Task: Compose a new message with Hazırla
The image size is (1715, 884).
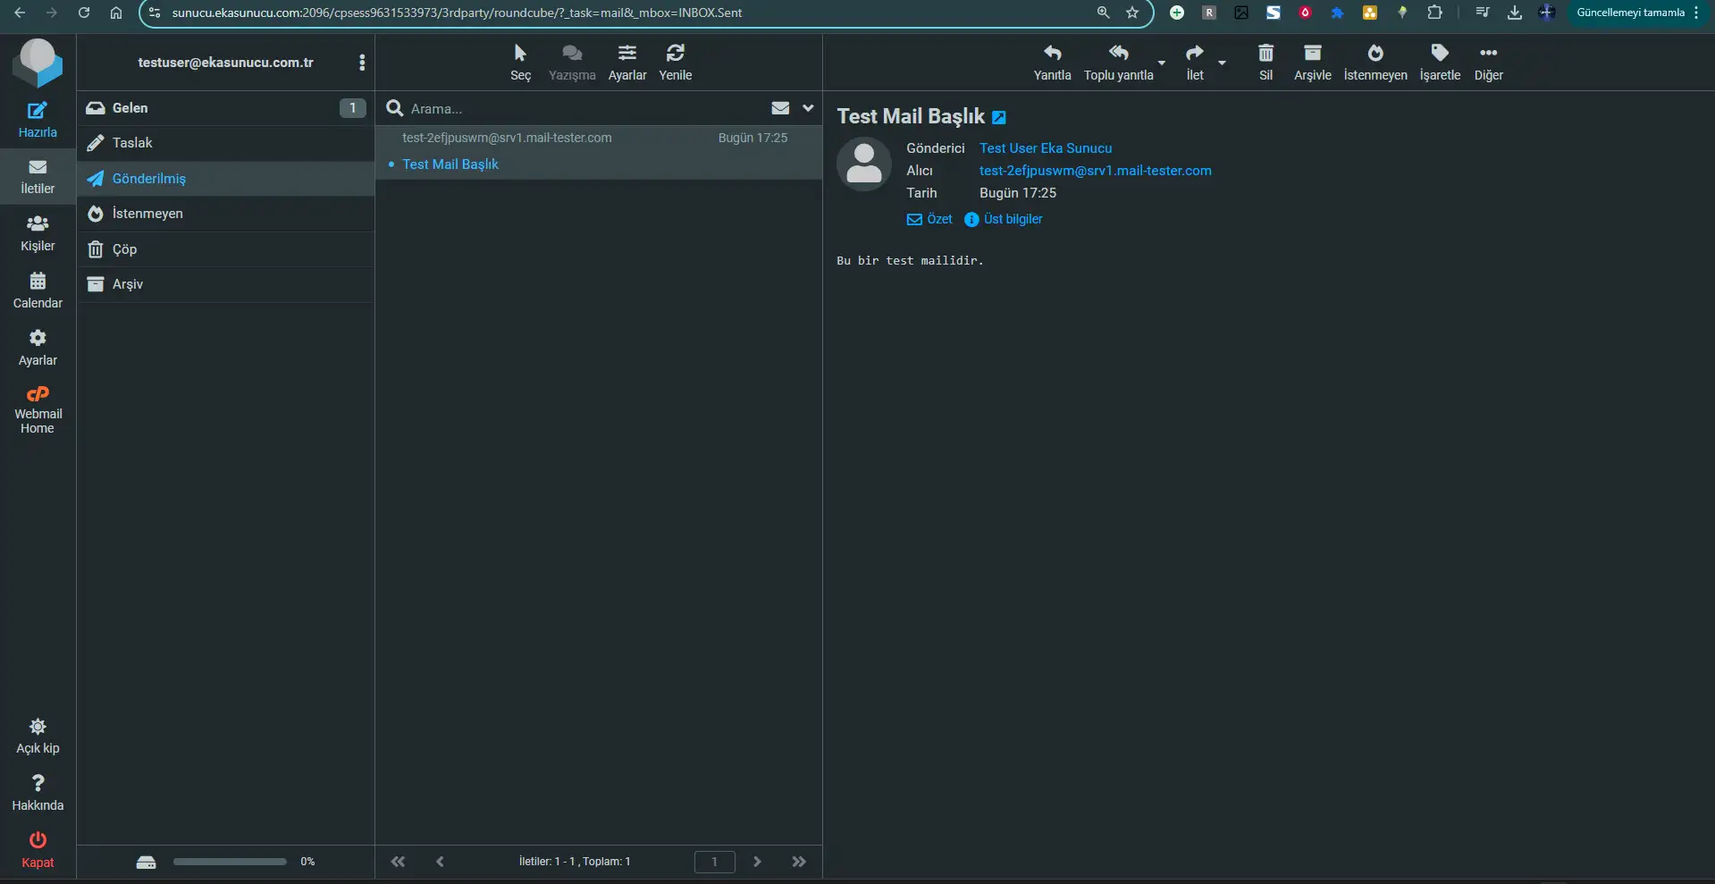Action: point(38,121)
